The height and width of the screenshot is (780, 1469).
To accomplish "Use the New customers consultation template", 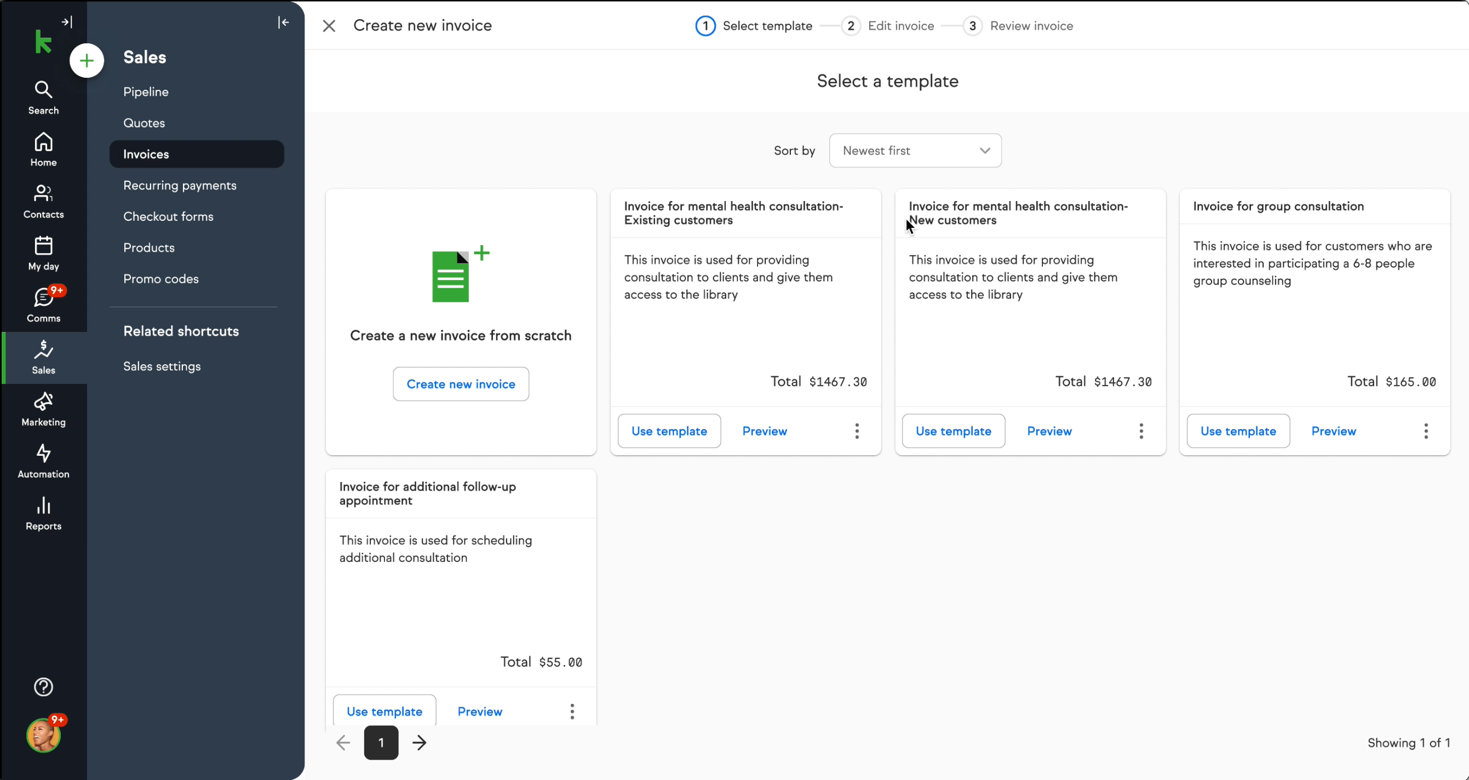I will pos(954,431).
